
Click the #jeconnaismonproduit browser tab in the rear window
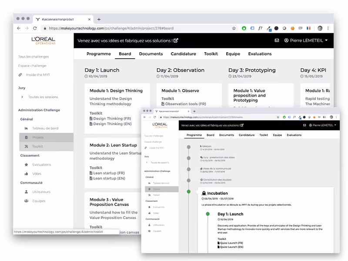[x=63, y=19]
